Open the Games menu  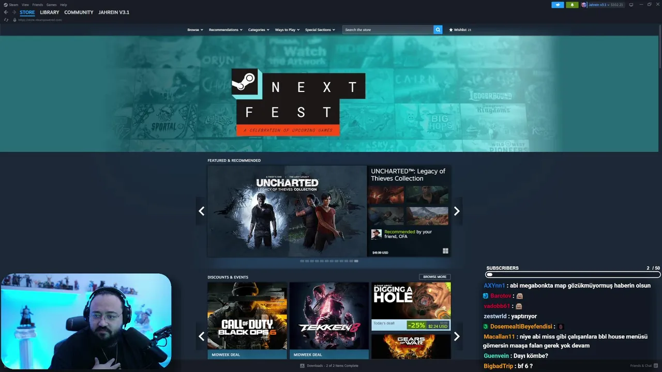point(52,5)
